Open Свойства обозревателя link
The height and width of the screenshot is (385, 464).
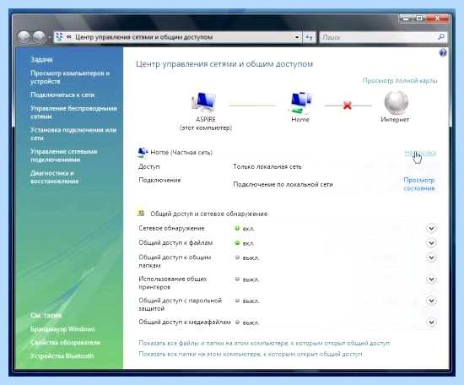(x=65, y=342)
